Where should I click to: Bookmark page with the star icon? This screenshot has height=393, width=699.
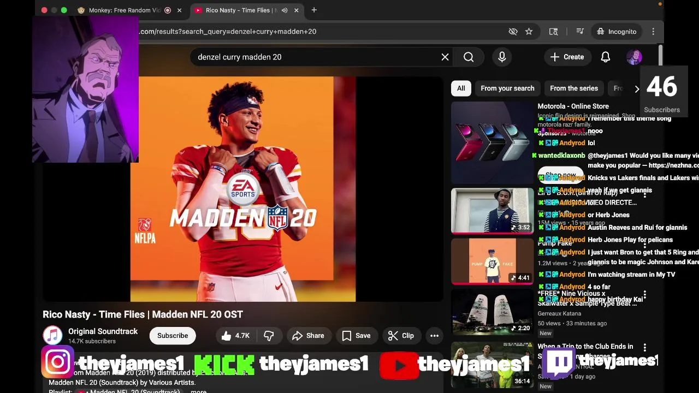point(529,32)
